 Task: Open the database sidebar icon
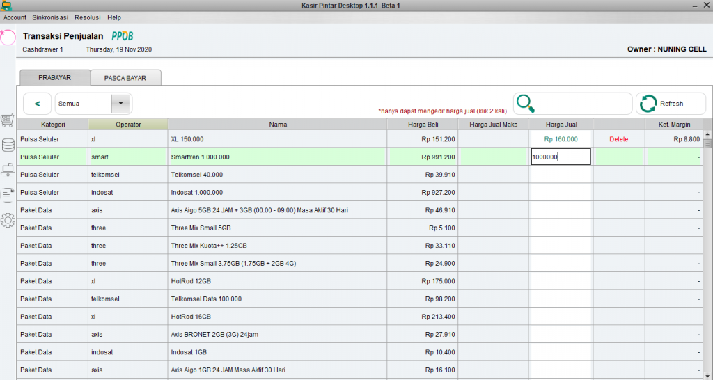[x=8, y=145]
